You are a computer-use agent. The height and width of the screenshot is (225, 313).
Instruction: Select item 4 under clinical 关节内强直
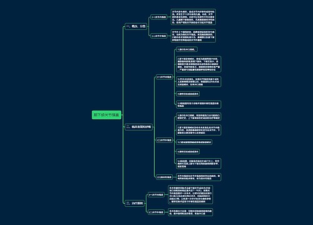click(x=188, y=94)
